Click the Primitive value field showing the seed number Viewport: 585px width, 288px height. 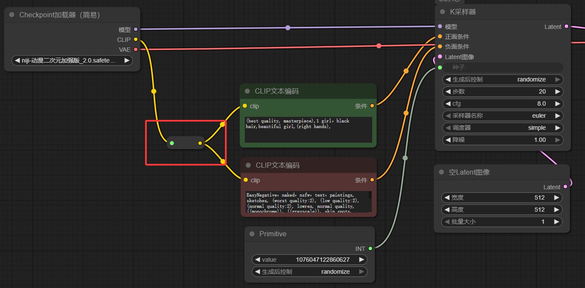pos(309,260)
